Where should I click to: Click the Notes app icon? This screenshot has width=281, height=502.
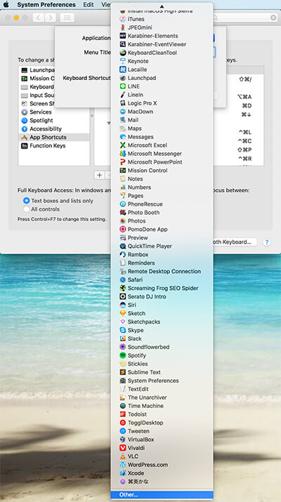tap(122, 178)
